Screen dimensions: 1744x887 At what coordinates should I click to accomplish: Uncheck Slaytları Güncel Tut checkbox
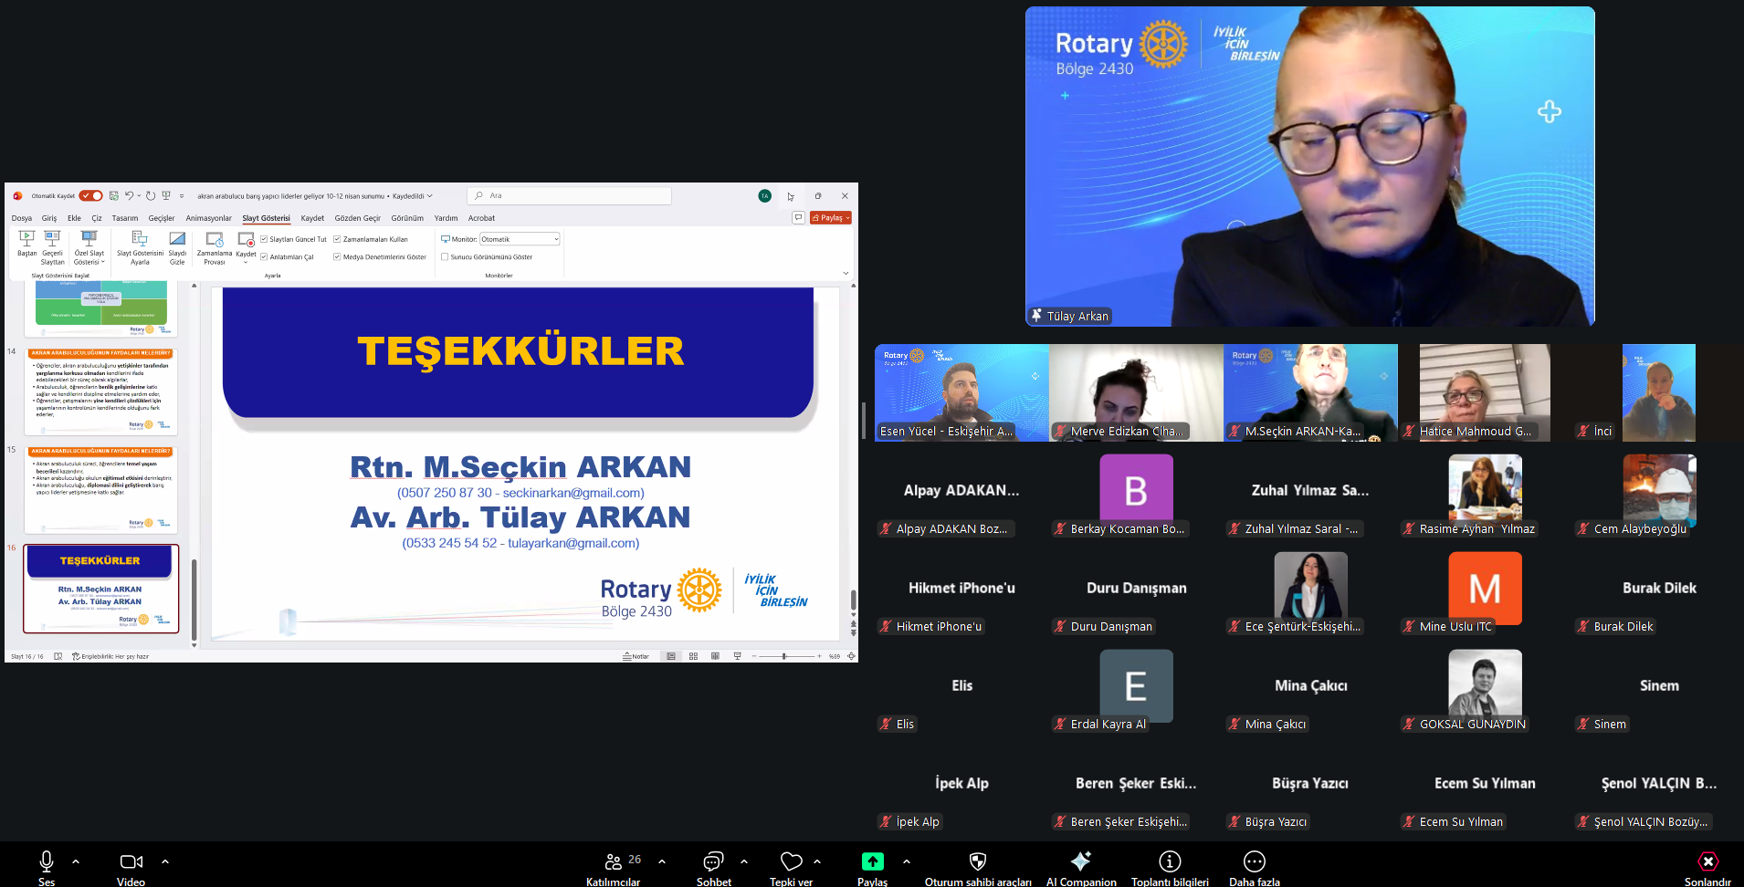[264, 239]
